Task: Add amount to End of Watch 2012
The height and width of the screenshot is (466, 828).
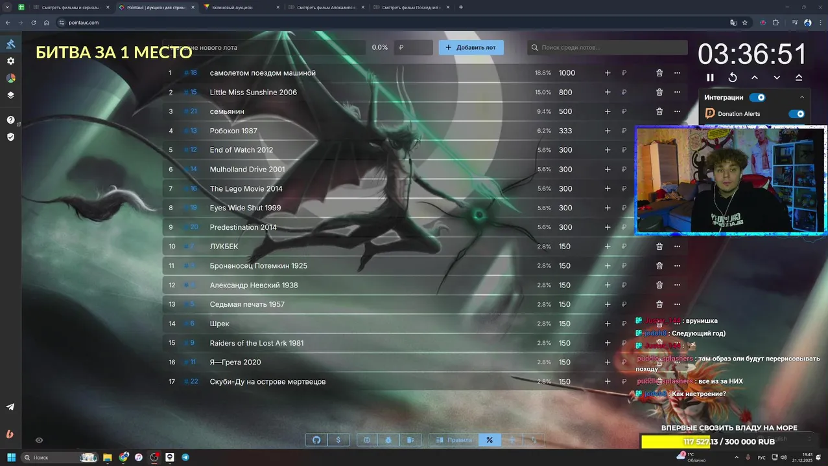Action: 608,150
